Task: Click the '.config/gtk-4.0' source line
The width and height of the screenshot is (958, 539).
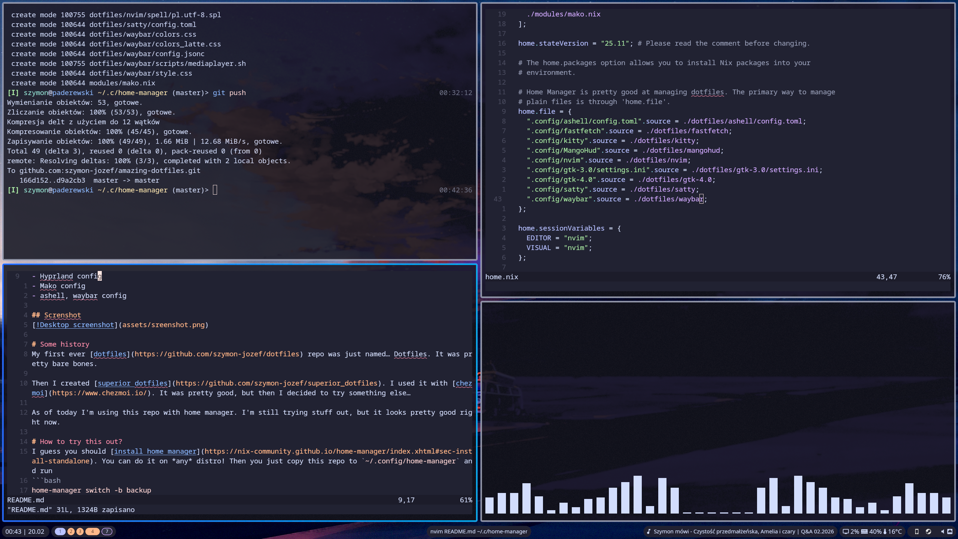Action: tap(621, 179)
